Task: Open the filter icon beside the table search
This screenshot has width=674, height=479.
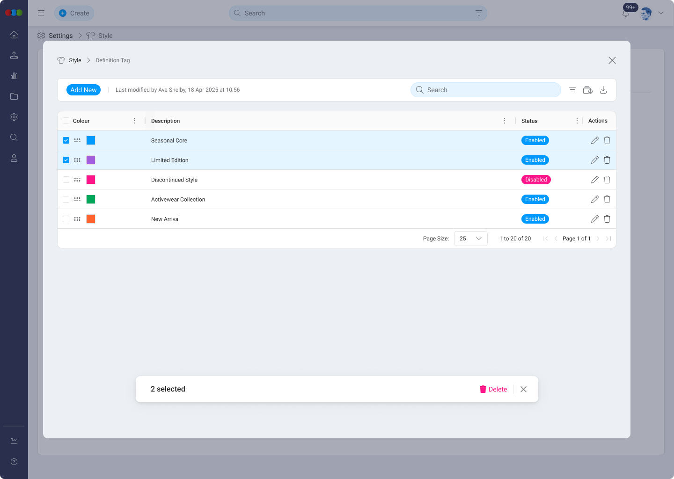Action: click(572, 90)
